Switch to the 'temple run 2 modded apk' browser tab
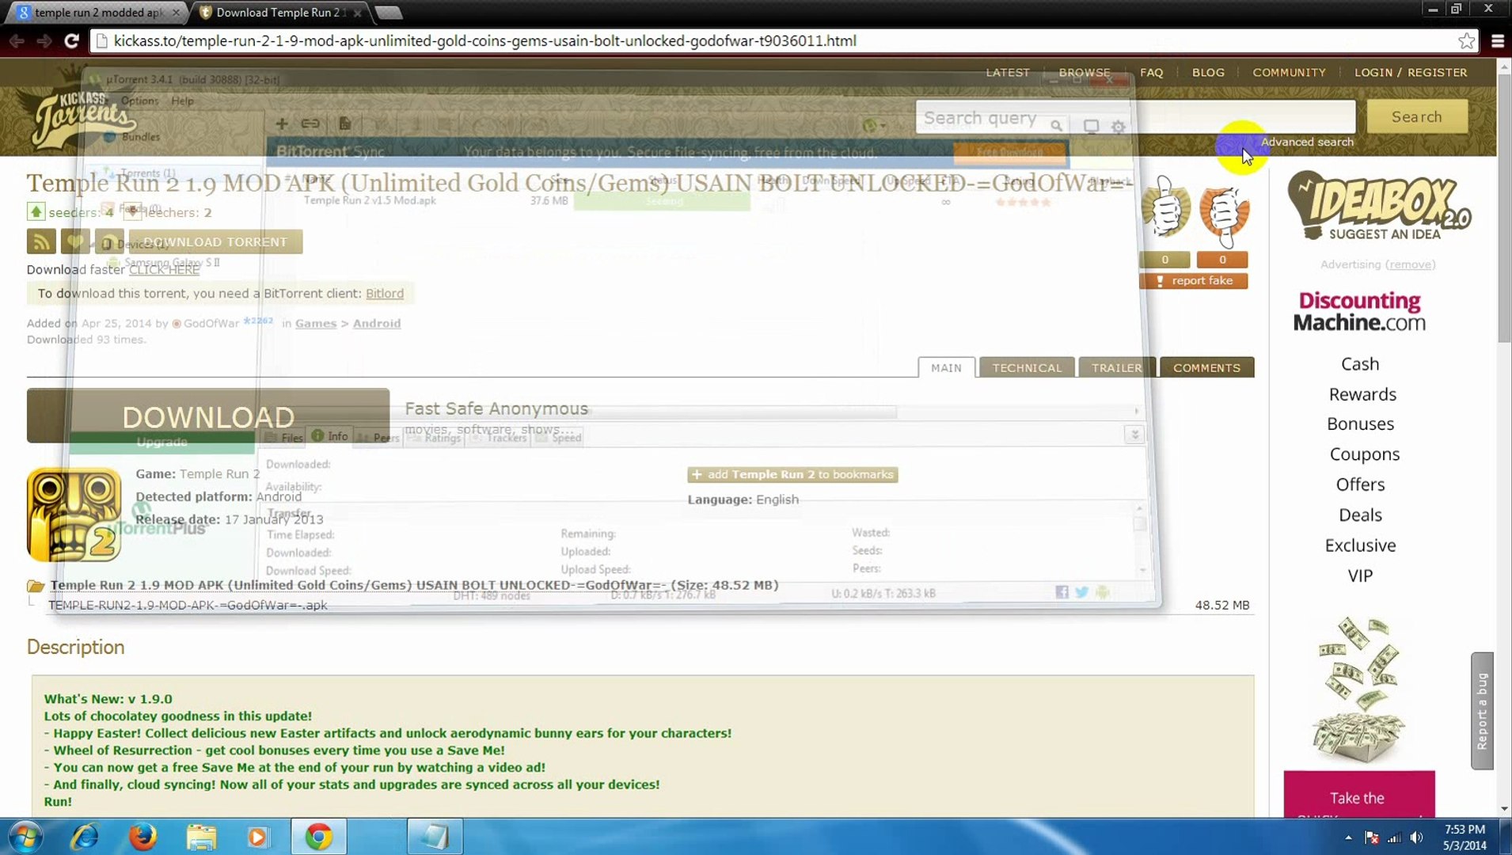The height and width of the screenshot is (855, 1512). pyautogui.click(x=99, y=13)
